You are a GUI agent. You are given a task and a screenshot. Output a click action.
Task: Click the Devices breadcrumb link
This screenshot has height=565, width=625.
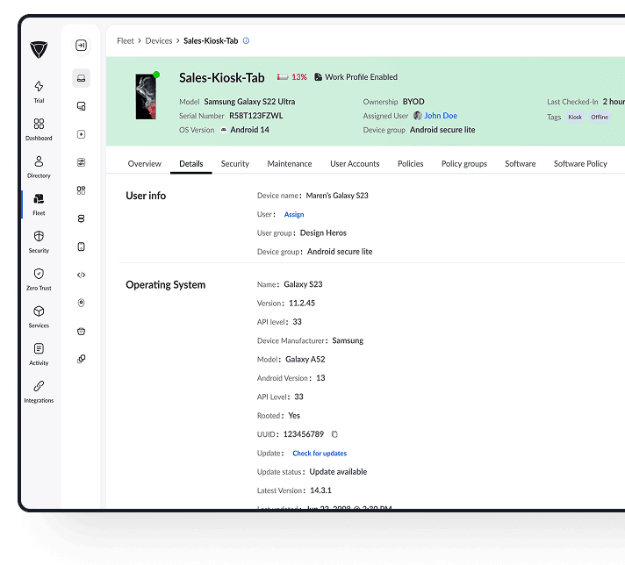(x=159, y=40)
